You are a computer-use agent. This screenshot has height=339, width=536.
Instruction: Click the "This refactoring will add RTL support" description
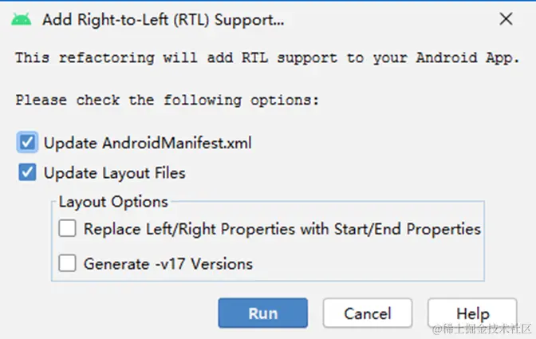[x=267, y=57]
